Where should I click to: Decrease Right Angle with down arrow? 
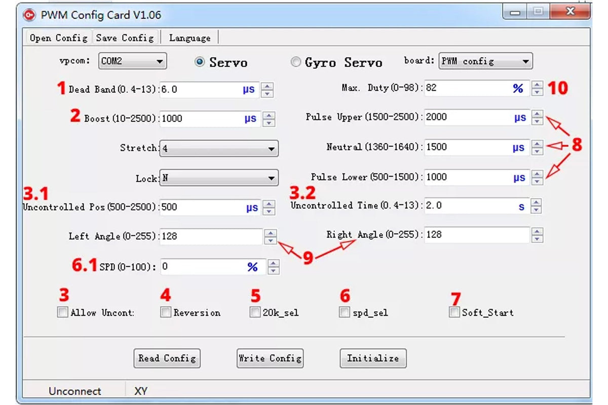click(537, 239)
